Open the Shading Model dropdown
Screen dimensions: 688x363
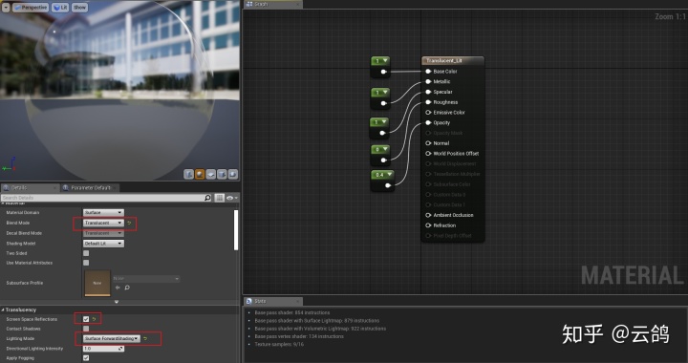click(103, 244)
